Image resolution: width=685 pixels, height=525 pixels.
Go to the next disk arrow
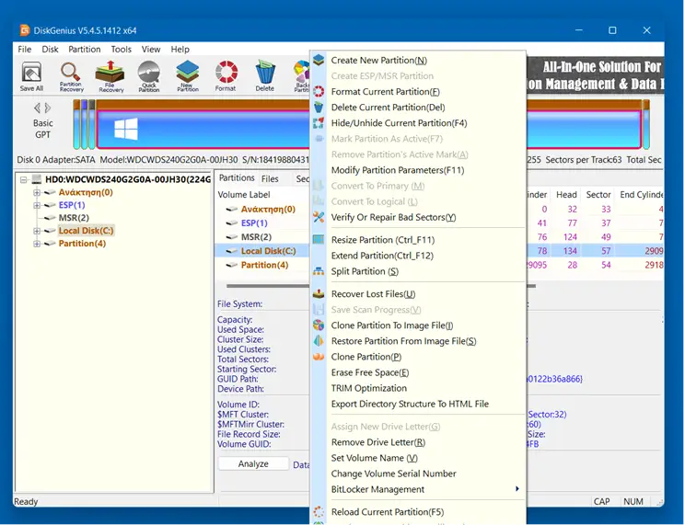point(48,108)
